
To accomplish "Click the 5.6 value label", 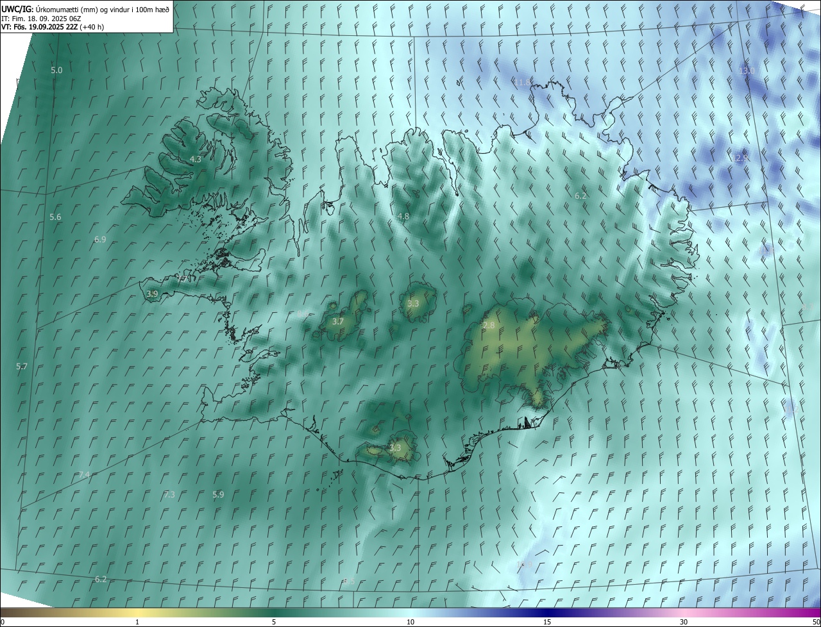I will pyautogui.click(x=56, y=217).
